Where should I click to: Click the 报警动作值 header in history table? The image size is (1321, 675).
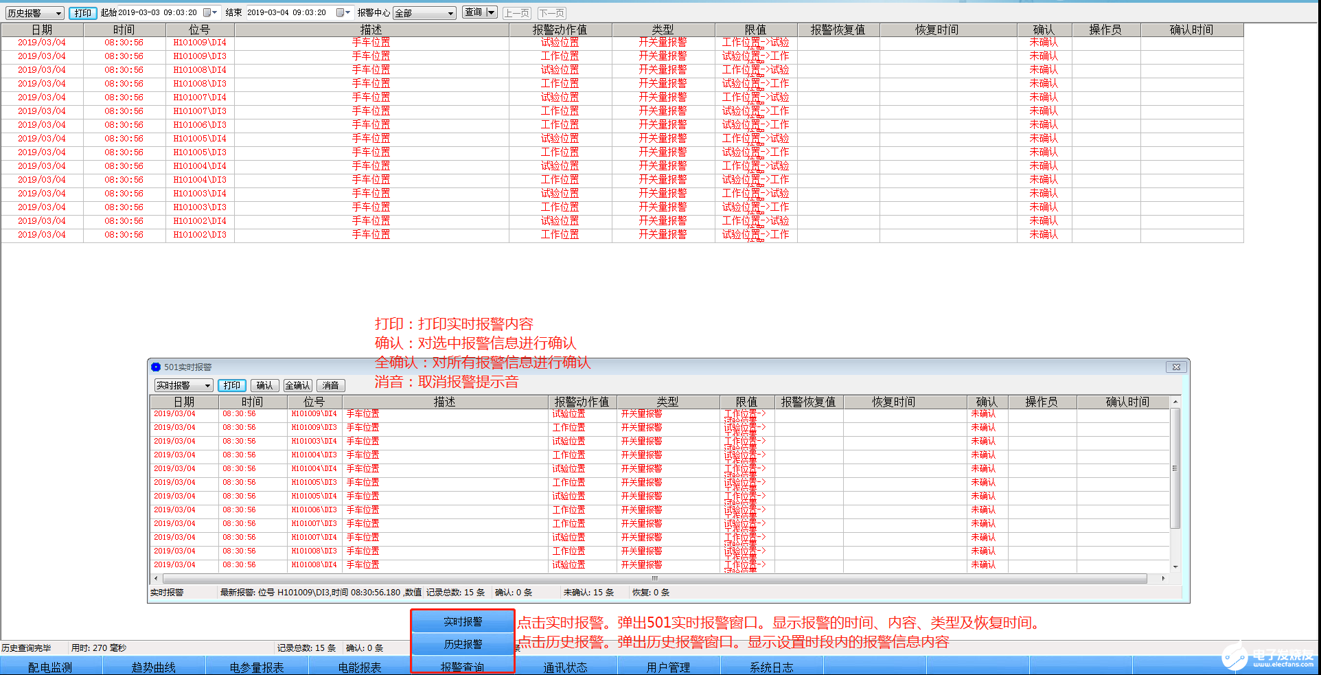click(x=560, y=30)
